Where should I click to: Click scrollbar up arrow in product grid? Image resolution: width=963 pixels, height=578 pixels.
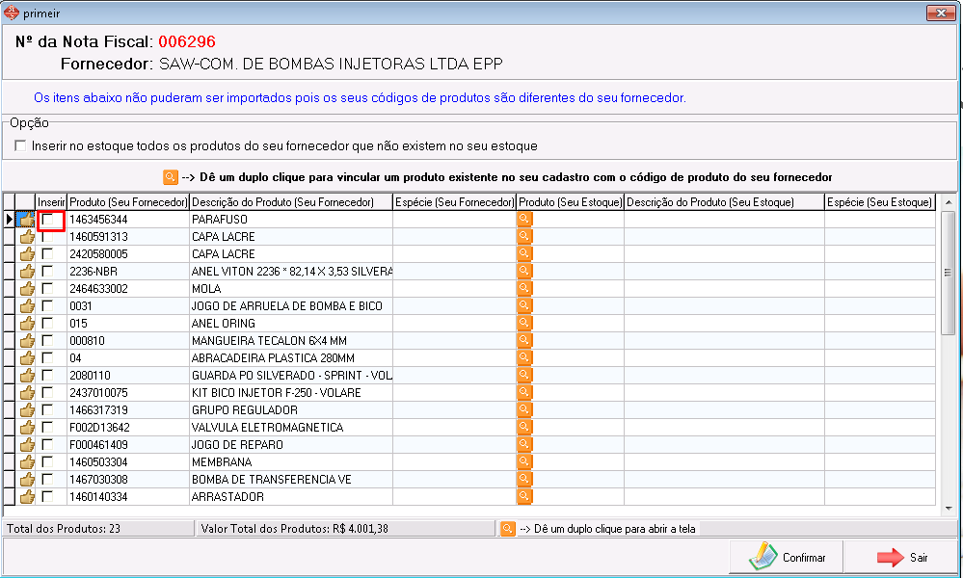click(949, 202)
